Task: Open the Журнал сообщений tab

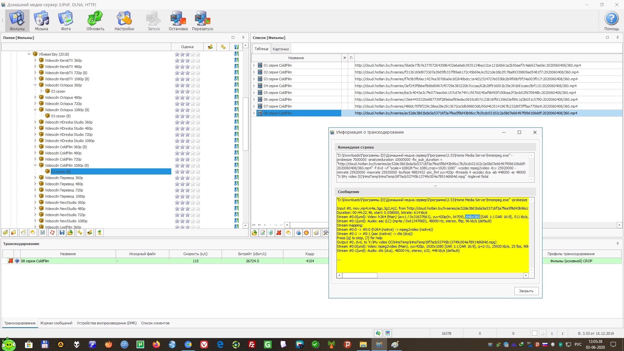Action: 56,323
